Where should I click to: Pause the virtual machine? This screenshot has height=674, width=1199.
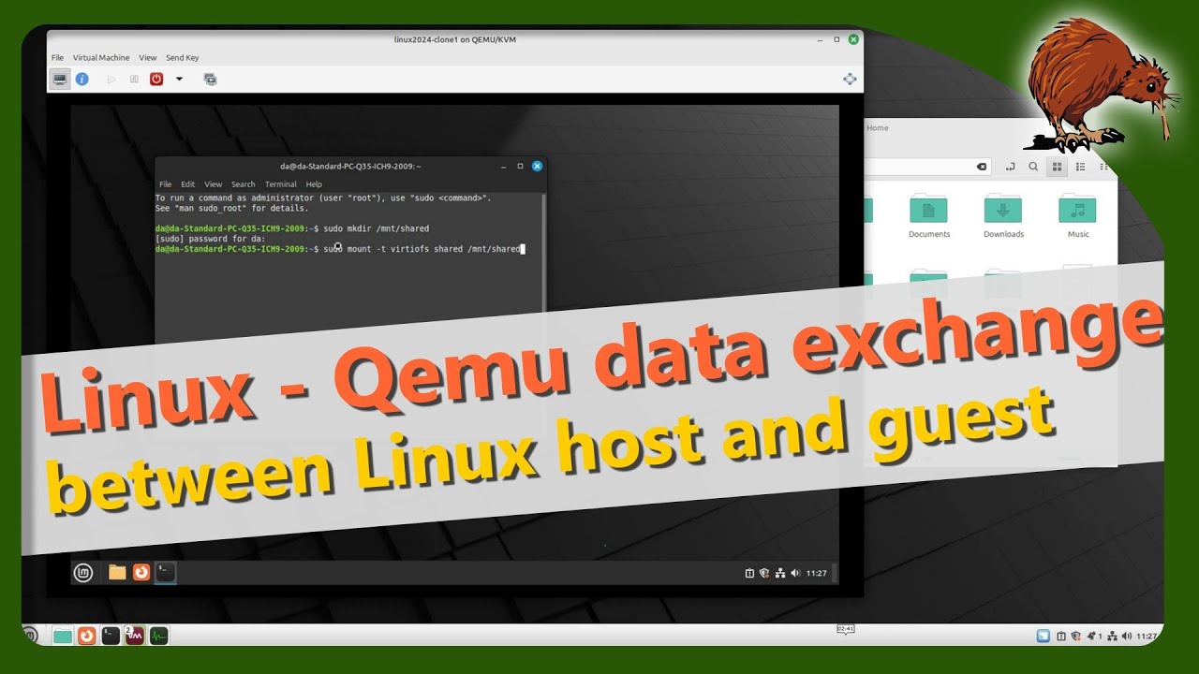point(134,80)
